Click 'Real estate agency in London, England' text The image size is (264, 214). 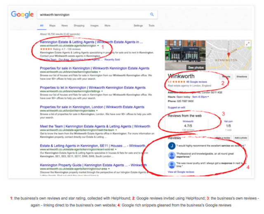coord(189,86)
